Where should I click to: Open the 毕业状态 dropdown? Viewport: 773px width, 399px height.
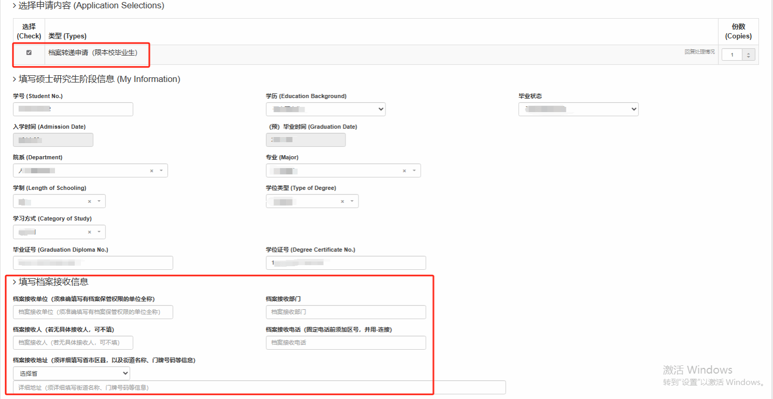click(578, 109)
